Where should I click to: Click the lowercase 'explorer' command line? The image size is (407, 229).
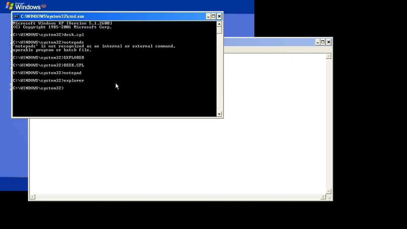48,80
